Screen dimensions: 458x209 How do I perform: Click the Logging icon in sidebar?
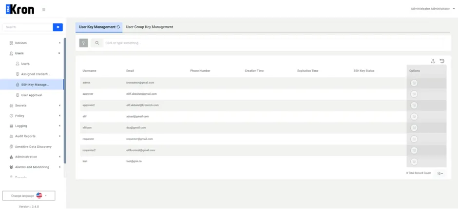(x=11, y=126)
